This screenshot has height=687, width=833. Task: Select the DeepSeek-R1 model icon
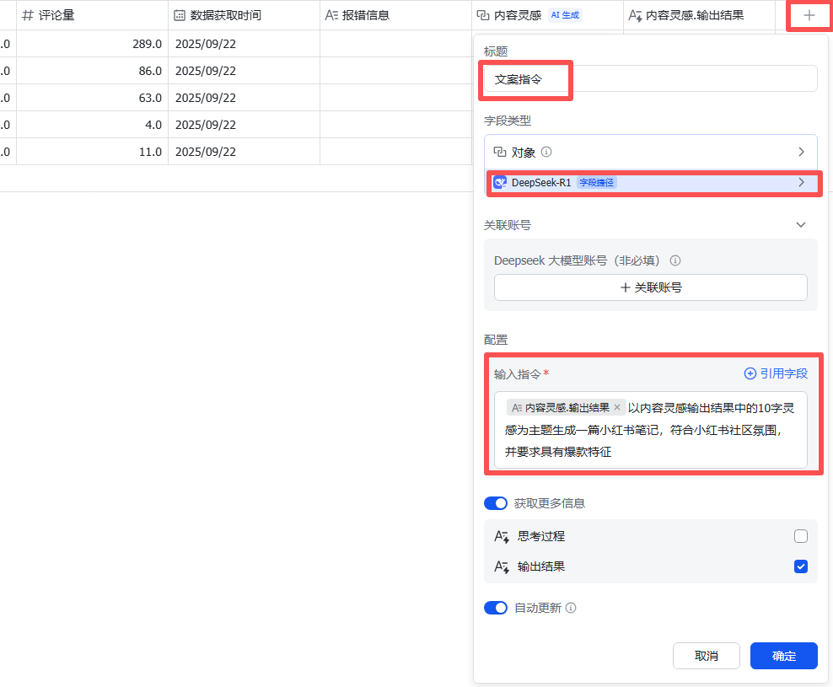point(500,182)
